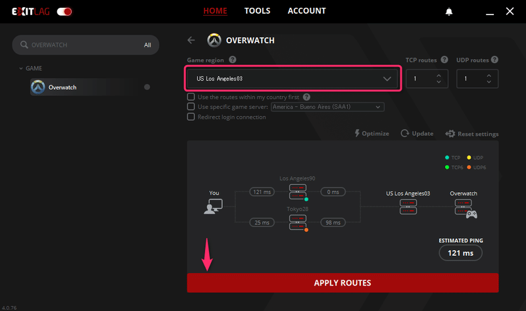Click the Overwatch game server icon
The width and height of the screenshot is (526, 311).
pos(466,208)
